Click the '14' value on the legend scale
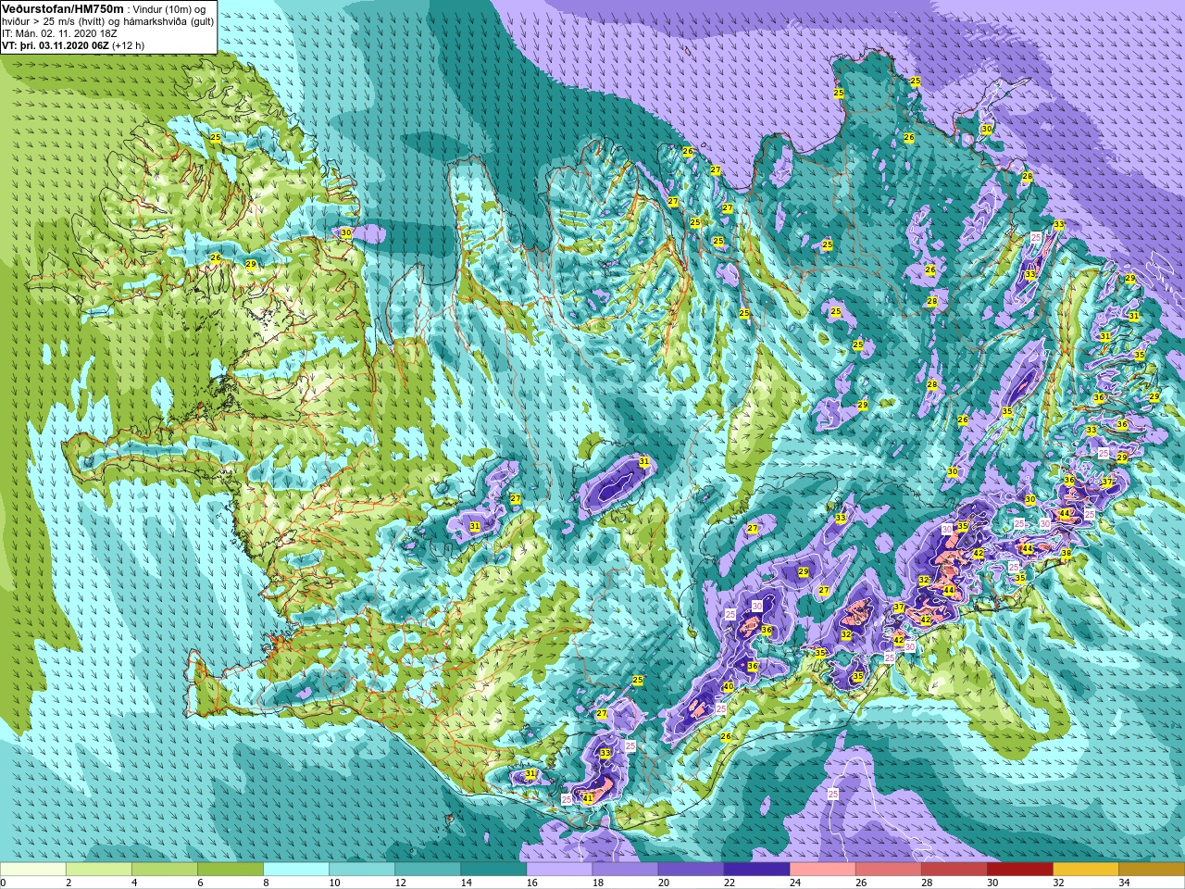1185x889 pixels. click(x=466, y=883)
